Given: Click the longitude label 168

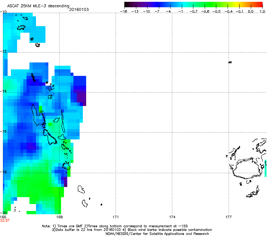Looking at the screenshot, I should click(x=59, y=217).
